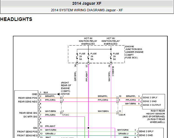
Task: Click the "2014 Jaguar XF" title
Action: click(x=87, y=3)
